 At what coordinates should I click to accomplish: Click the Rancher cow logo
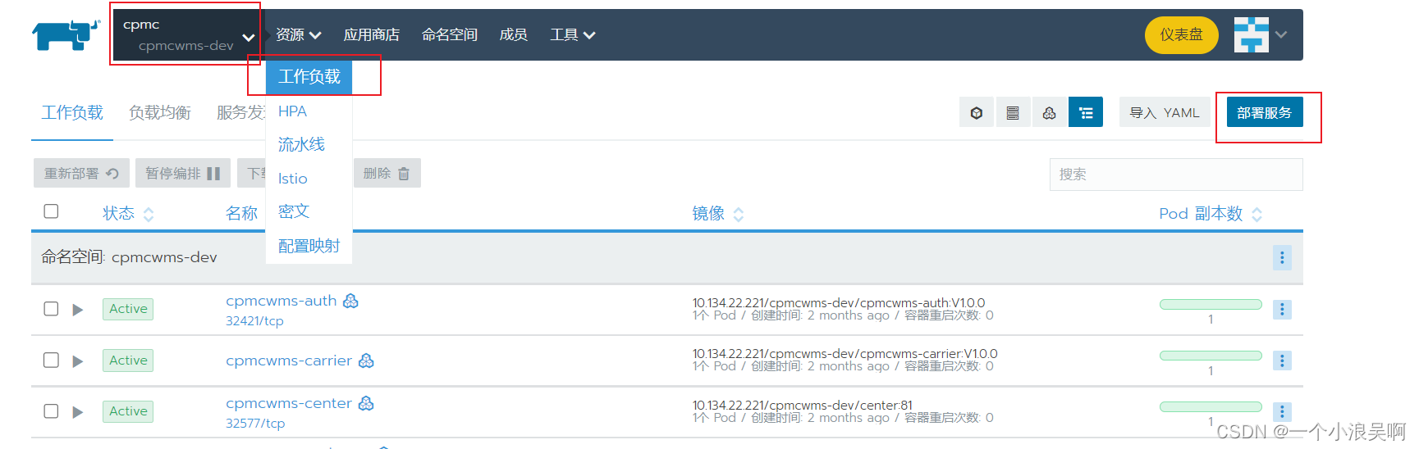pos(65,35)
